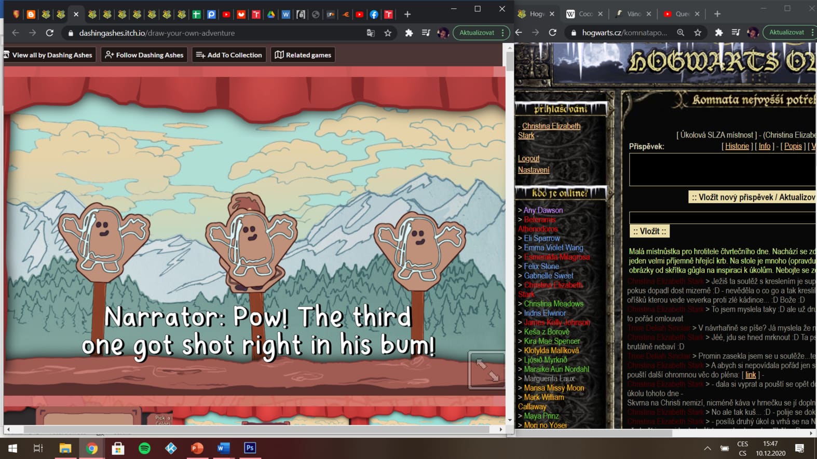Switch to the Wikipedia Coco tab

point(585,14)
